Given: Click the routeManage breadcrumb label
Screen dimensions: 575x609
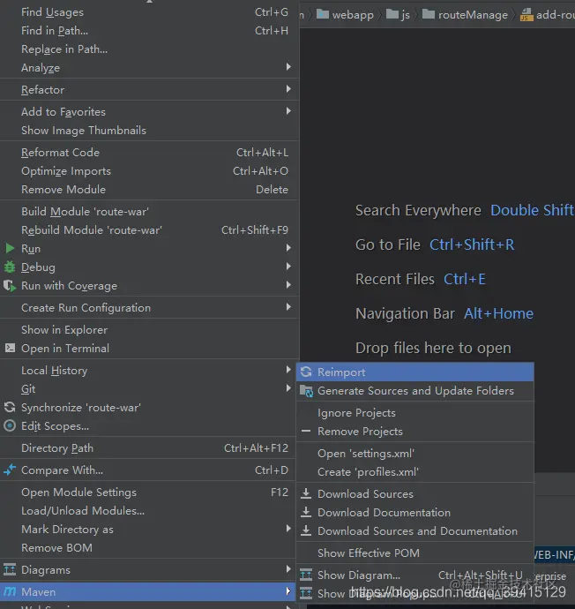Looking at the screenshot, I should 473,15.
